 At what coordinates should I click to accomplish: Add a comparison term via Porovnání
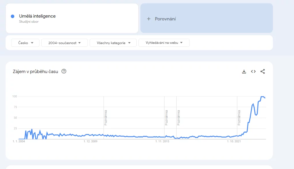[x=207, y=18]
